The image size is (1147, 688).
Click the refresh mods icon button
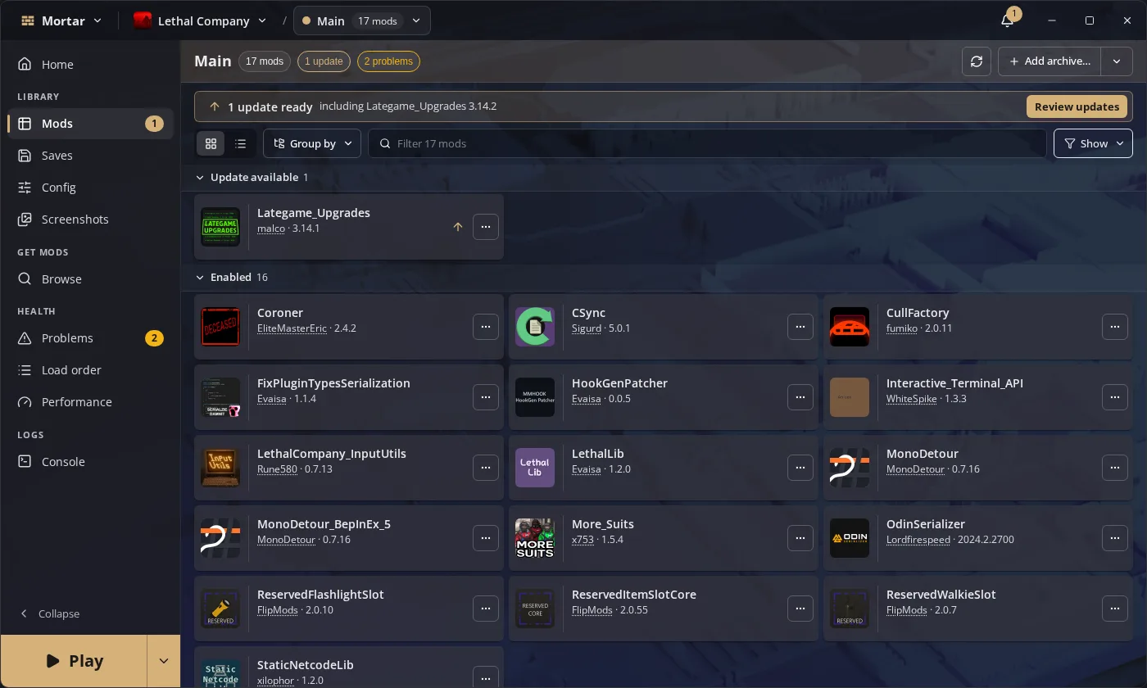[x=977, y=61]
